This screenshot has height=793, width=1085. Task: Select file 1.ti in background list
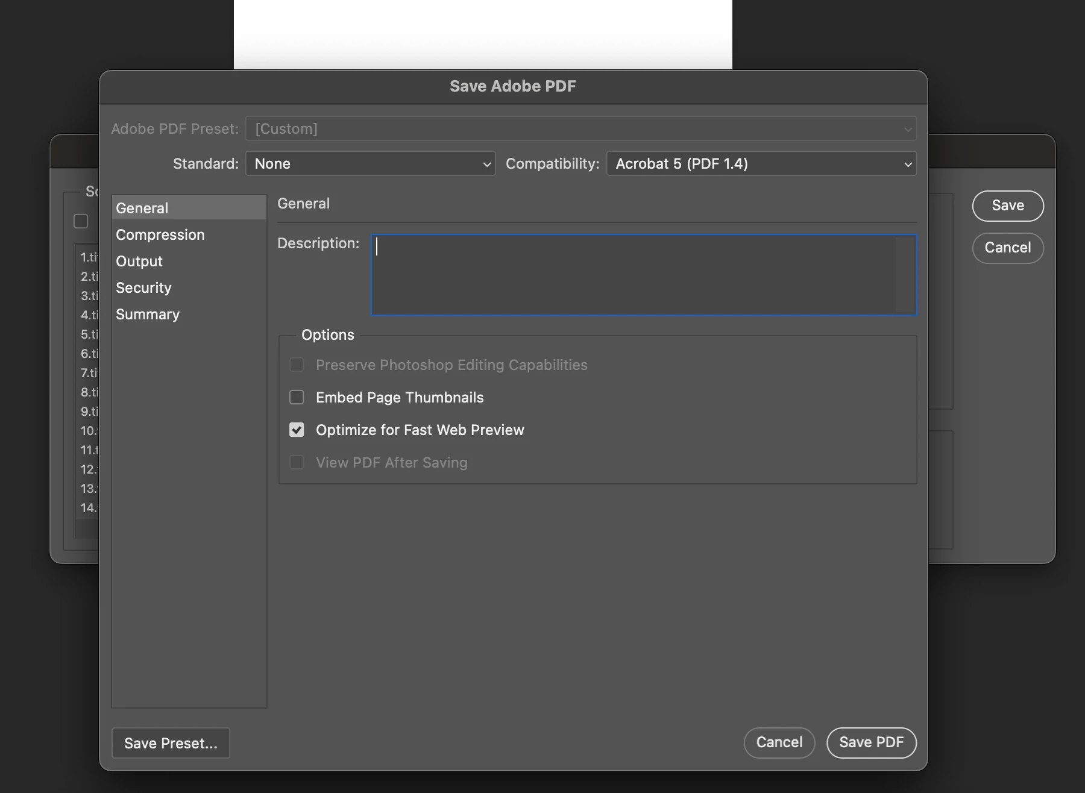coord(89,257)
